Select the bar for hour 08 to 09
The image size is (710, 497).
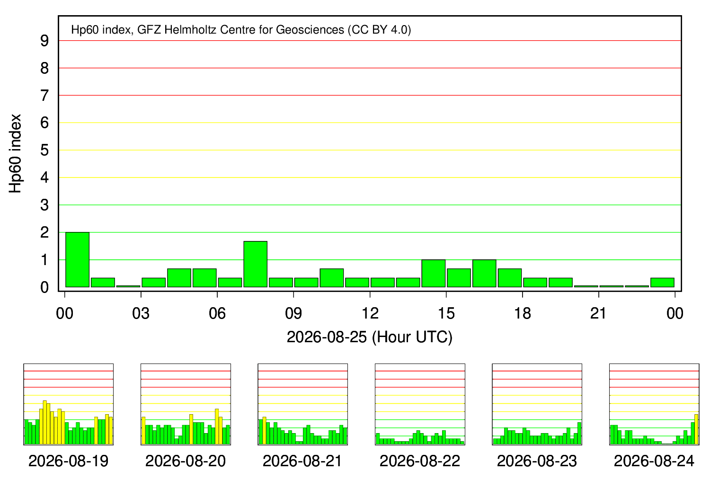coord(281,282)
